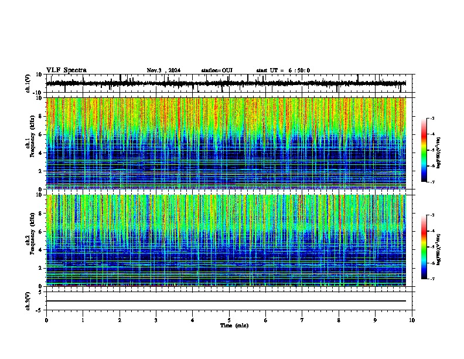Click time axis tick label '8'
464x359 pixels.
click(339, 320)
